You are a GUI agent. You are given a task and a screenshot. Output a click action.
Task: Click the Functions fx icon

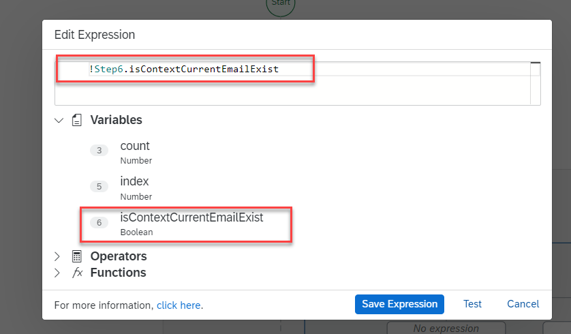pos(77,273)
